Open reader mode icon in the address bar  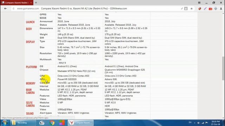pyautogui.click(x=186, y=8)
